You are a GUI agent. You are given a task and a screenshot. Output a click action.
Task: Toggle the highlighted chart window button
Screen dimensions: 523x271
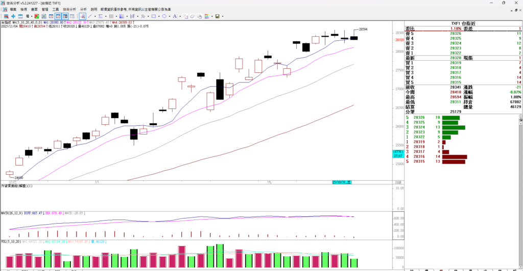click(58, 16)
